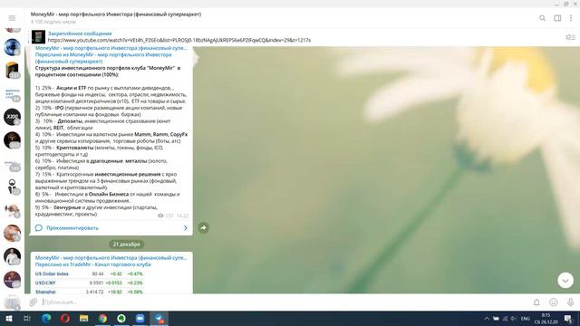Open the X100 chat in sidebar
580x326 pixels.
[12, 117]
